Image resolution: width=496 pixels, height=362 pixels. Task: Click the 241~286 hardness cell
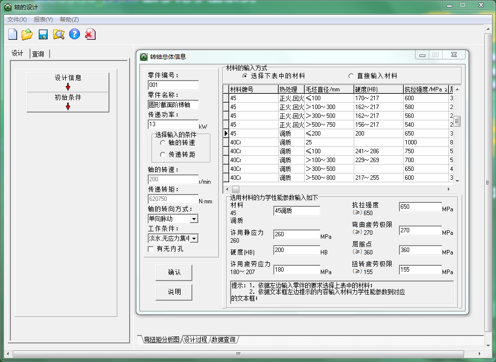point(378,151)
